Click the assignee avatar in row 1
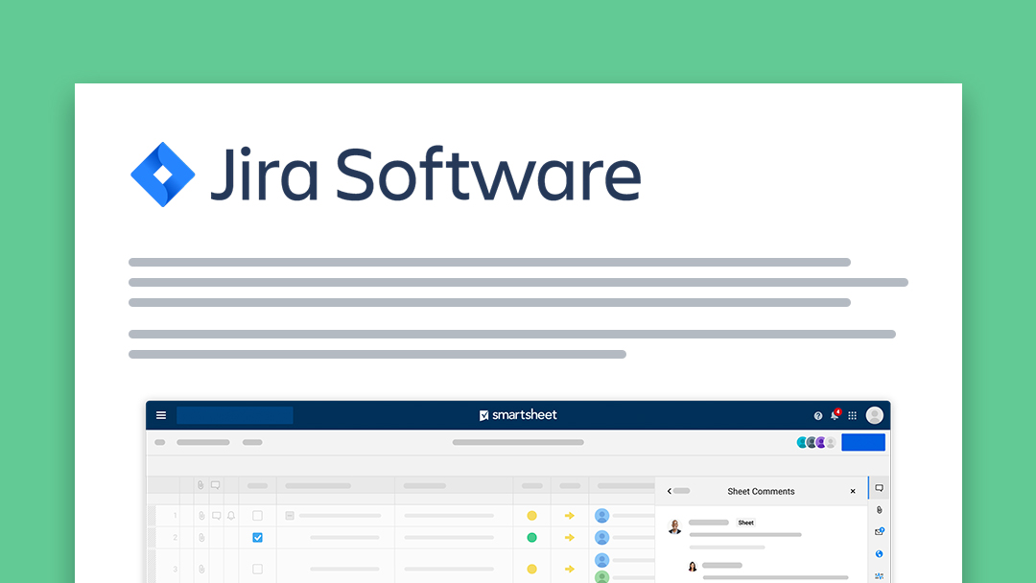This screenshot has width=1036, height=583. click(601, 516)
